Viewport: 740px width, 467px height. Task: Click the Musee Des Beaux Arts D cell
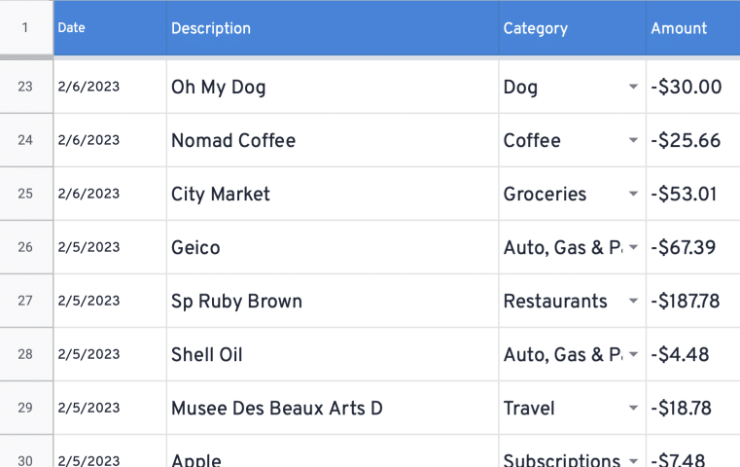pyautogui.click(x=333, y=408)
